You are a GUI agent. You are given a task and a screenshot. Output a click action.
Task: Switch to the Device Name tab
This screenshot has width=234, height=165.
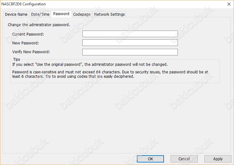tap(16, 14)
